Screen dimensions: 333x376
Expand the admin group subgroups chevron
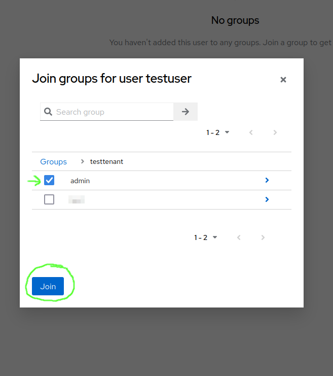267,180
